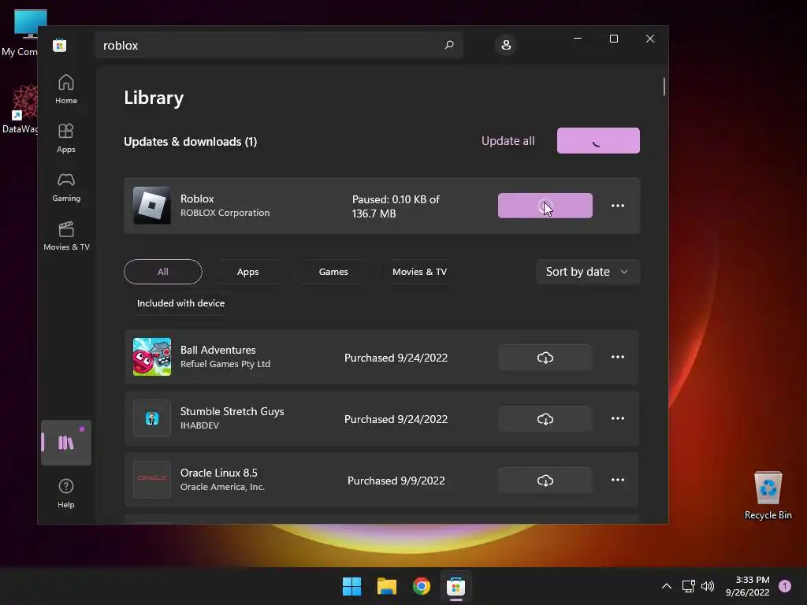
Task: Open the Gaming section in sidebar
Action: (66, 187)
